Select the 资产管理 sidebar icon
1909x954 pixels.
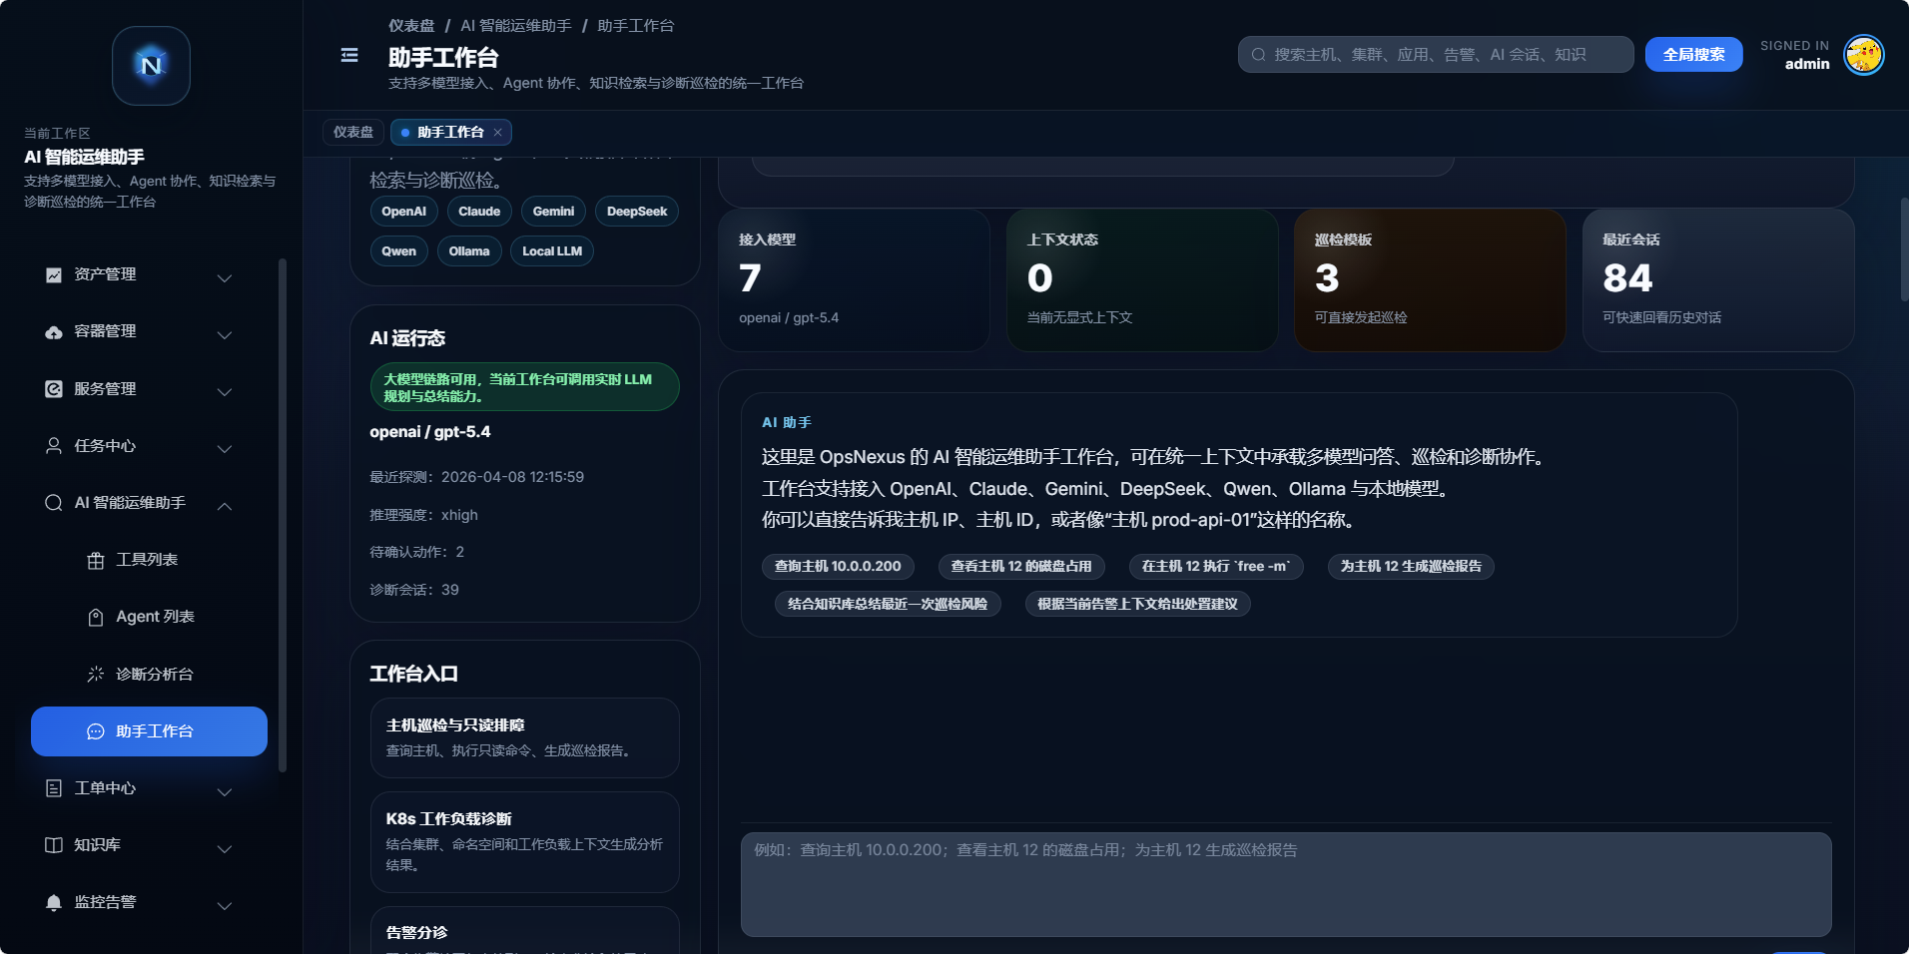pos(53,274)
